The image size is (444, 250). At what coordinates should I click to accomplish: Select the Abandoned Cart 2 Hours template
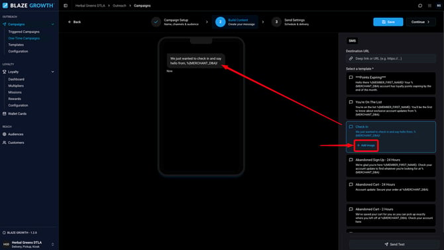coord(391,215)
